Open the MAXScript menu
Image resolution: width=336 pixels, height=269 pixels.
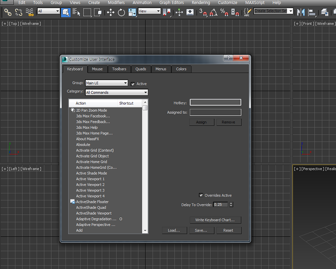(x=255, y=3)
